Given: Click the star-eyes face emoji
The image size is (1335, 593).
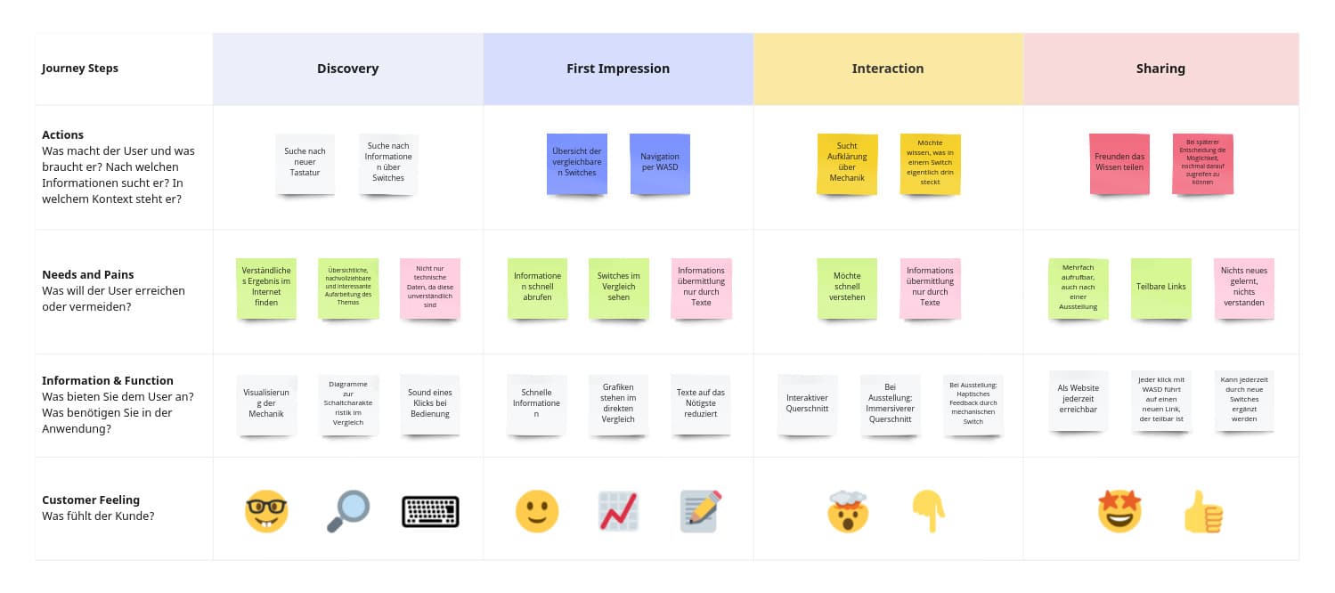Looking at the screenshot, I should pyautogui.click(x=1119, y=511).
